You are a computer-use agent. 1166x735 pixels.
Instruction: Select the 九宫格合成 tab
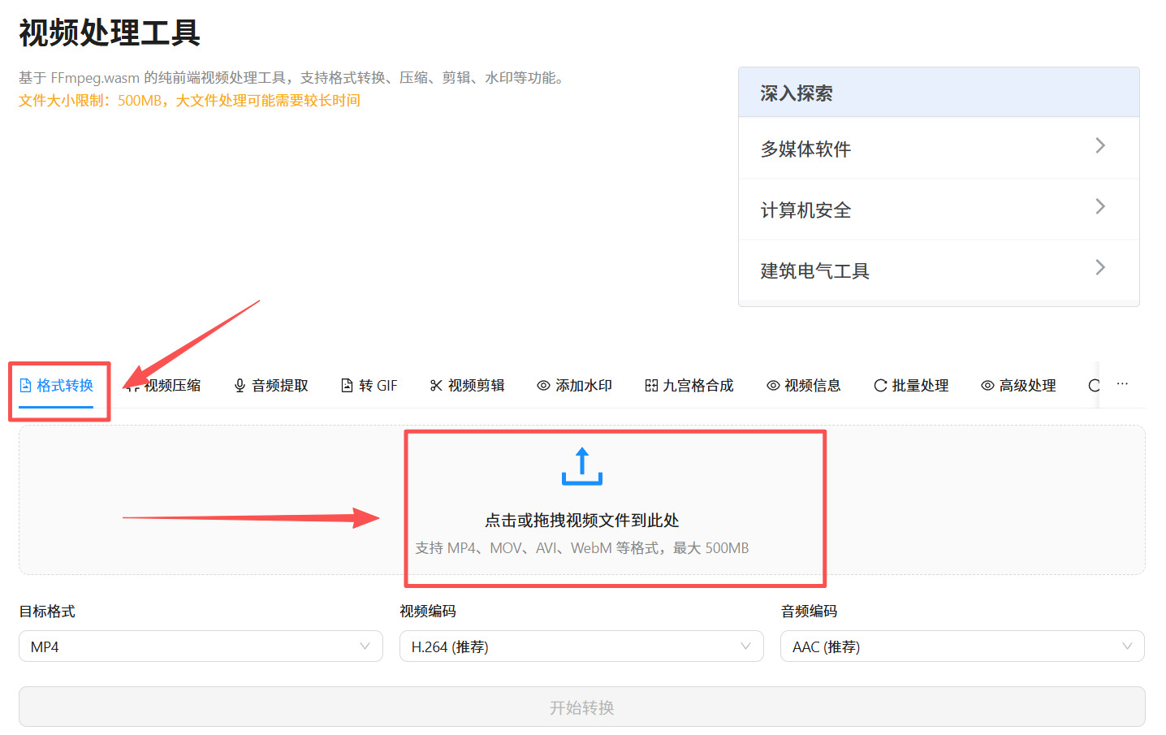pos(689,385)
